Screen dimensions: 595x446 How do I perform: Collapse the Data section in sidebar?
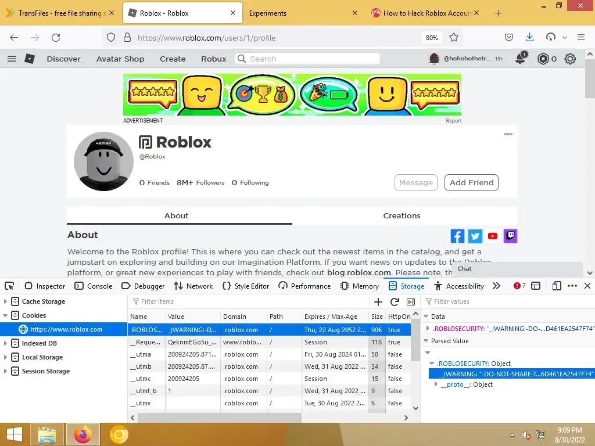tap(426, 316)
